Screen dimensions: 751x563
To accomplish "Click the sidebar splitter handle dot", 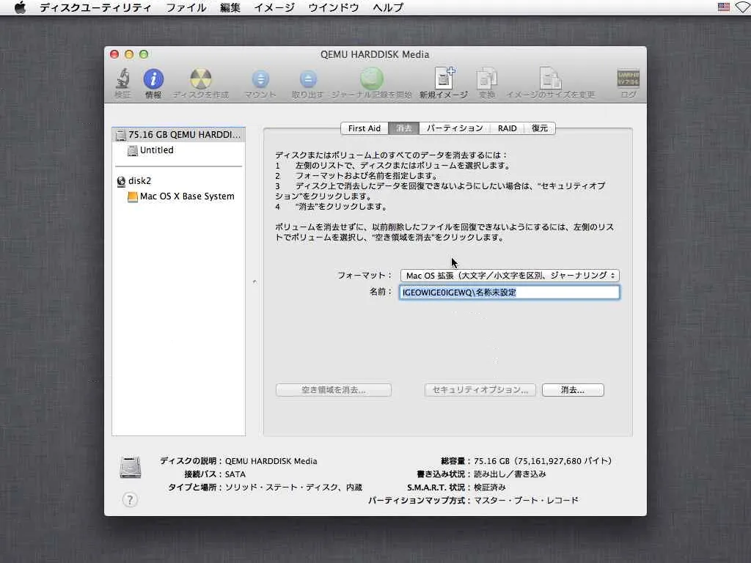I will (x=254, y=281).
